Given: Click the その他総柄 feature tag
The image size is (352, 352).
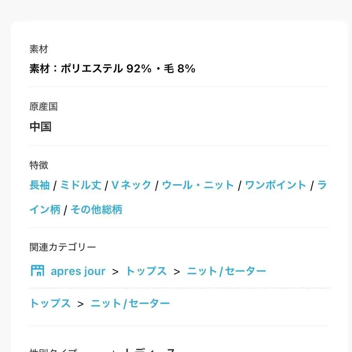Looking at the screenshot, I should pyautogui.click(x=95, y=210).
